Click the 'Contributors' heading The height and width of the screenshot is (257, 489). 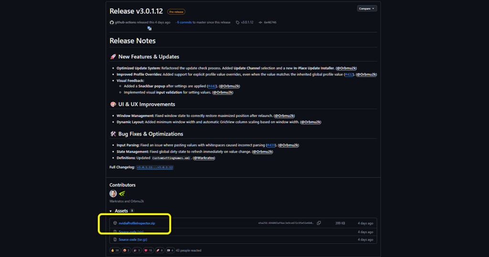pyautogui.click(x=123, y=185)
